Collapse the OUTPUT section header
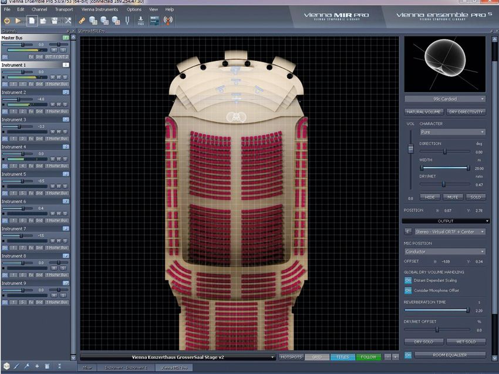499x374 pixels. [x=446, y=221]
